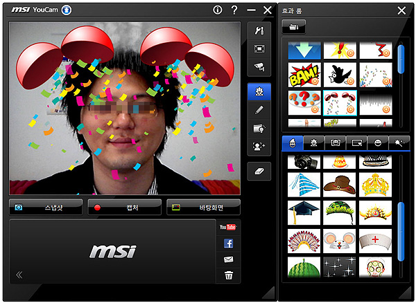Image resolution: width=416 pixels, height=303 pixels.
Task: Open the info icon in title bar
Action: click(218, 10)
